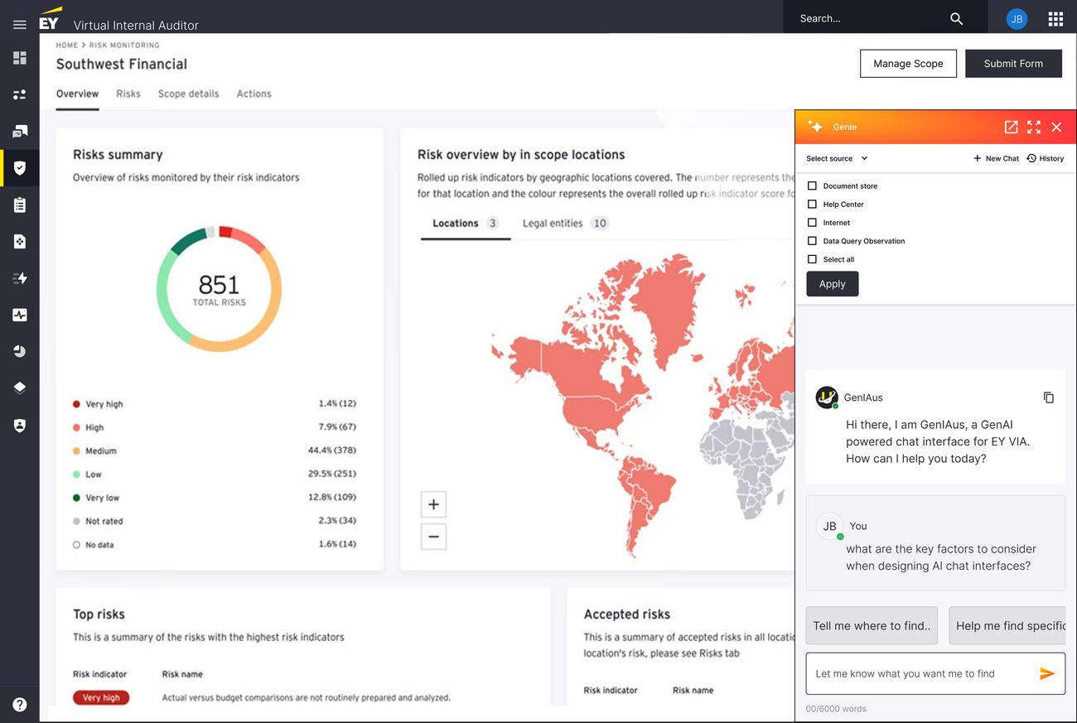
Task: Check the Data Query Observation checkbox
Action: coord(812,241)
